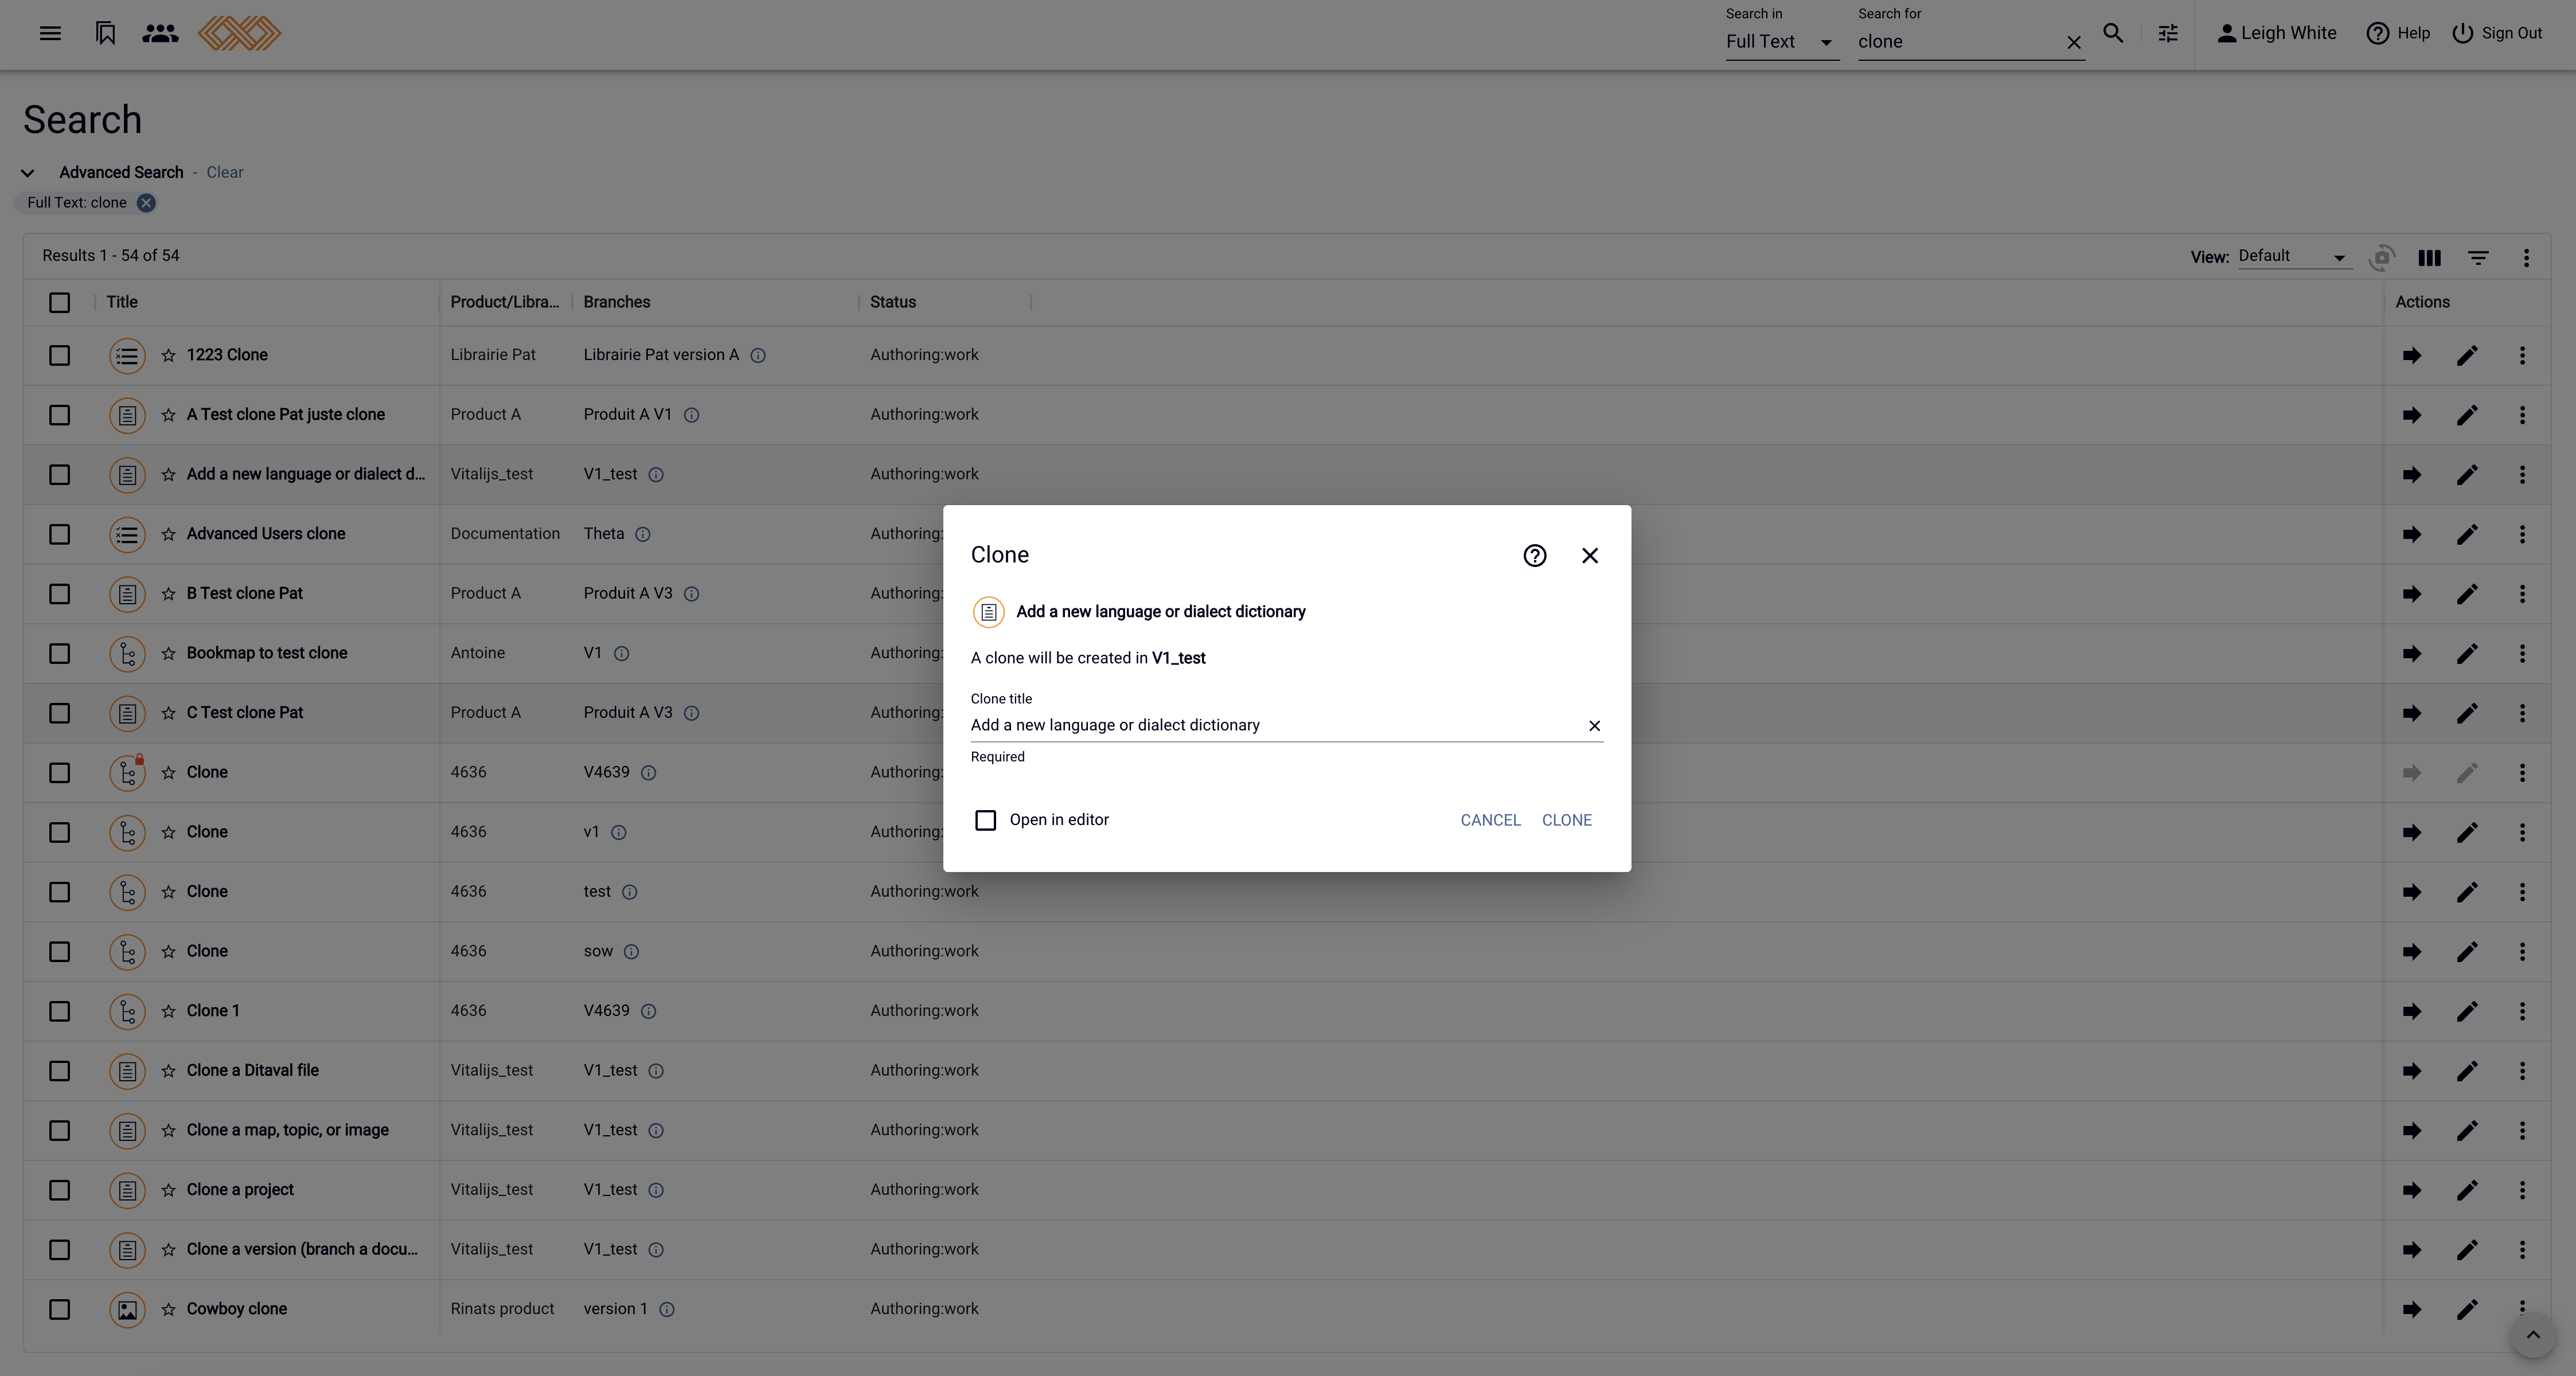Open 1223 Clone with arrow action
Image resolution: width=2576 pixels, height=1376 pixels.
pyautogui.click(x=2412, y=356)
